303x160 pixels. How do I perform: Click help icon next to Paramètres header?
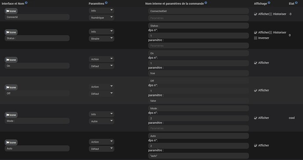(x=106, y=3)
